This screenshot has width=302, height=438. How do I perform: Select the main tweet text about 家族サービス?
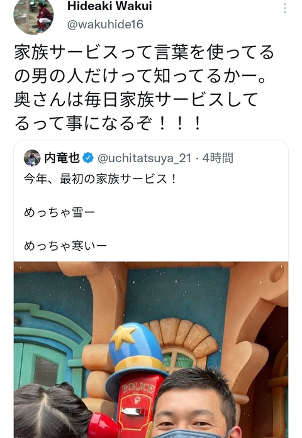pyautogui.click(x=144, y=88)
